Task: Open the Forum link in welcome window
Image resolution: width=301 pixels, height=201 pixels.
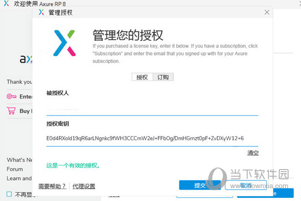Action: coord(15,169)
